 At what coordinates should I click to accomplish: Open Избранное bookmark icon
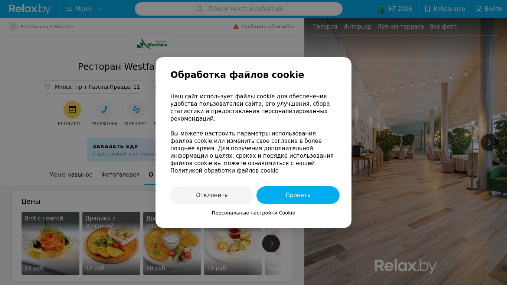pos(428,9)
